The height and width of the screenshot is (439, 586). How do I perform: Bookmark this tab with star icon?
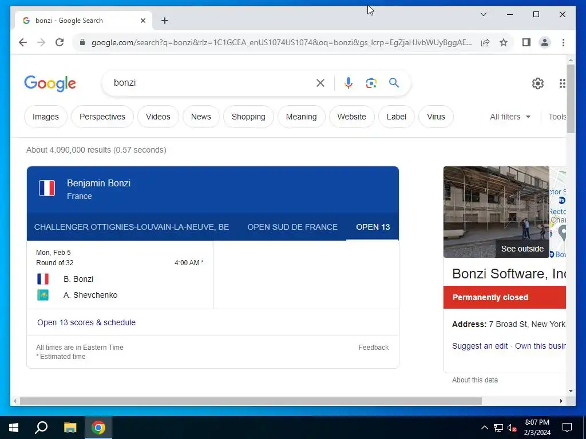tap(504, 42)
